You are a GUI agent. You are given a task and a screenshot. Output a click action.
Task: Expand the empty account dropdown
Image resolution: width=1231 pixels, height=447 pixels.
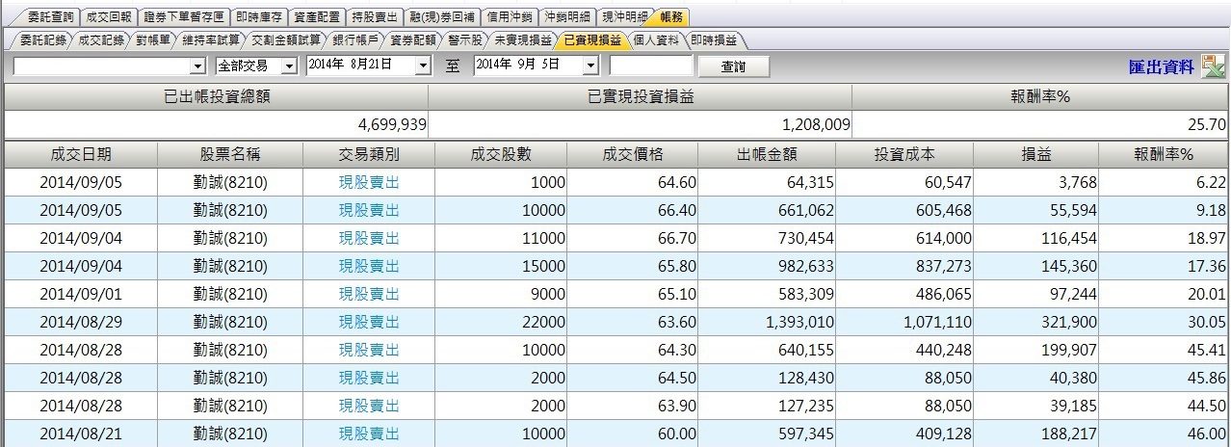point(197,66)
